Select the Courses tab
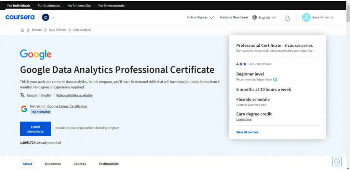Image resolution: width=350 pixels, height=170 pixels. (x=80, y=164)
